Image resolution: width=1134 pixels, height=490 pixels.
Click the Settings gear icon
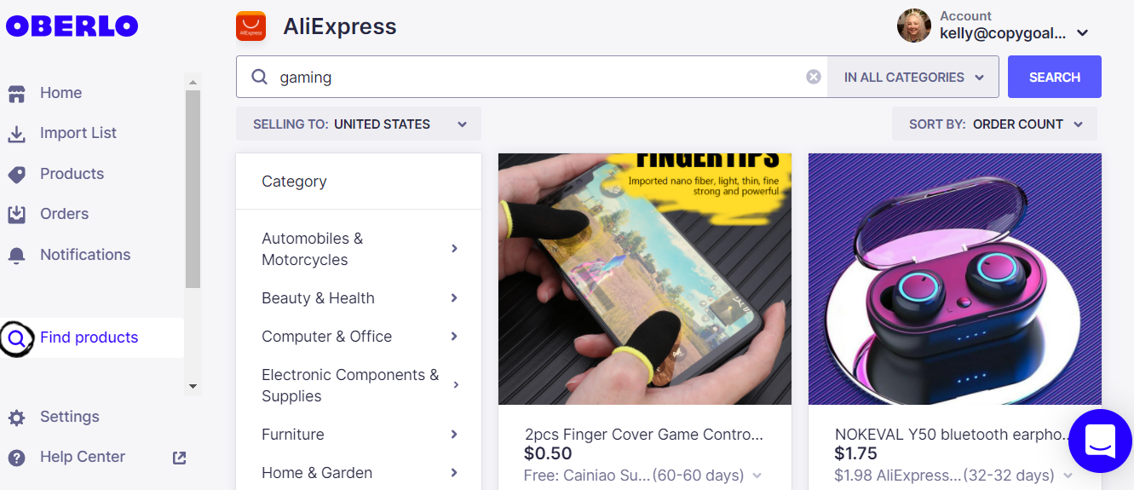click(x=16, y=418)
